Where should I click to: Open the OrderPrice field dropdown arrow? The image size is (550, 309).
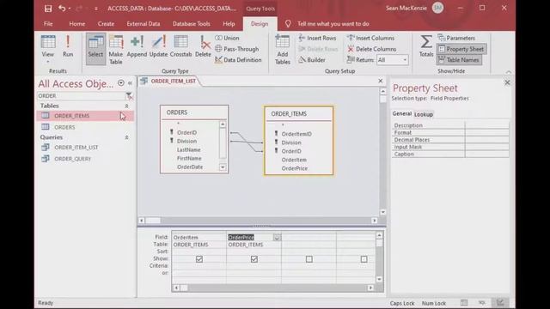(277, 238)
